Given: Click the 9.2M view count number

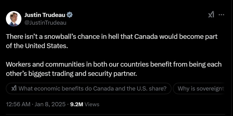Looking at the screenshot, I should pos(77,104).
